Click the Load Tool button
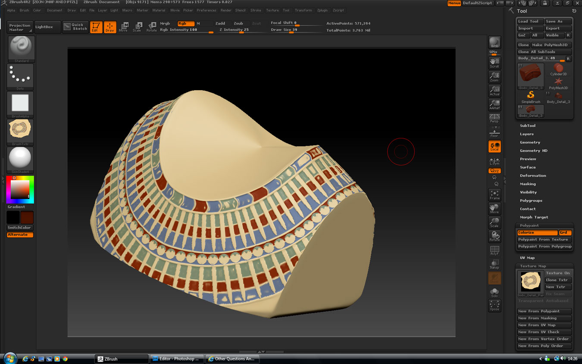 click(x=530, y=21)
